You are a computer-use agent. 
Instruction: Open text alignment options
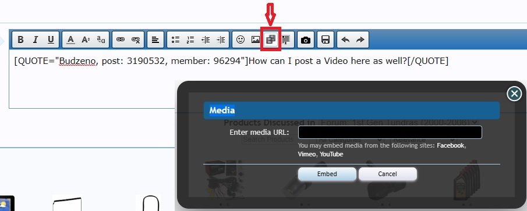pyautogui.click(x=155, y=40)
